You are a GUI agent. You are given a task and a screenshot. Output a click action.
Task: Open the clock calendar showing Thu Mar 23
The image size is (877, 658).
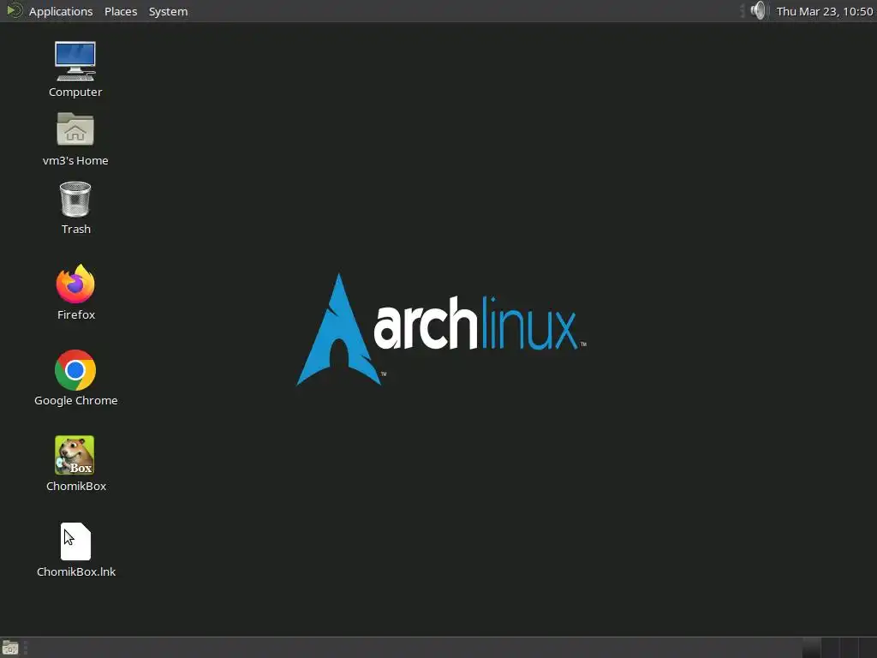(825, 11)
